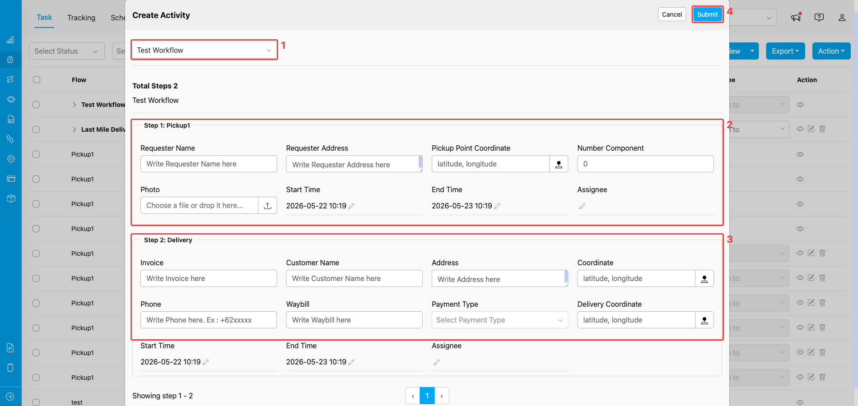Click the Photo upload icon
Image resolution: width=858 pixels, height=406 pixels.
tap(267, 206)
